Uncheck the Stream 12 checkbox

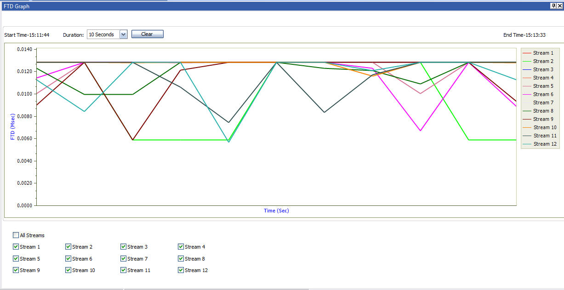click(x=181, y=270)
